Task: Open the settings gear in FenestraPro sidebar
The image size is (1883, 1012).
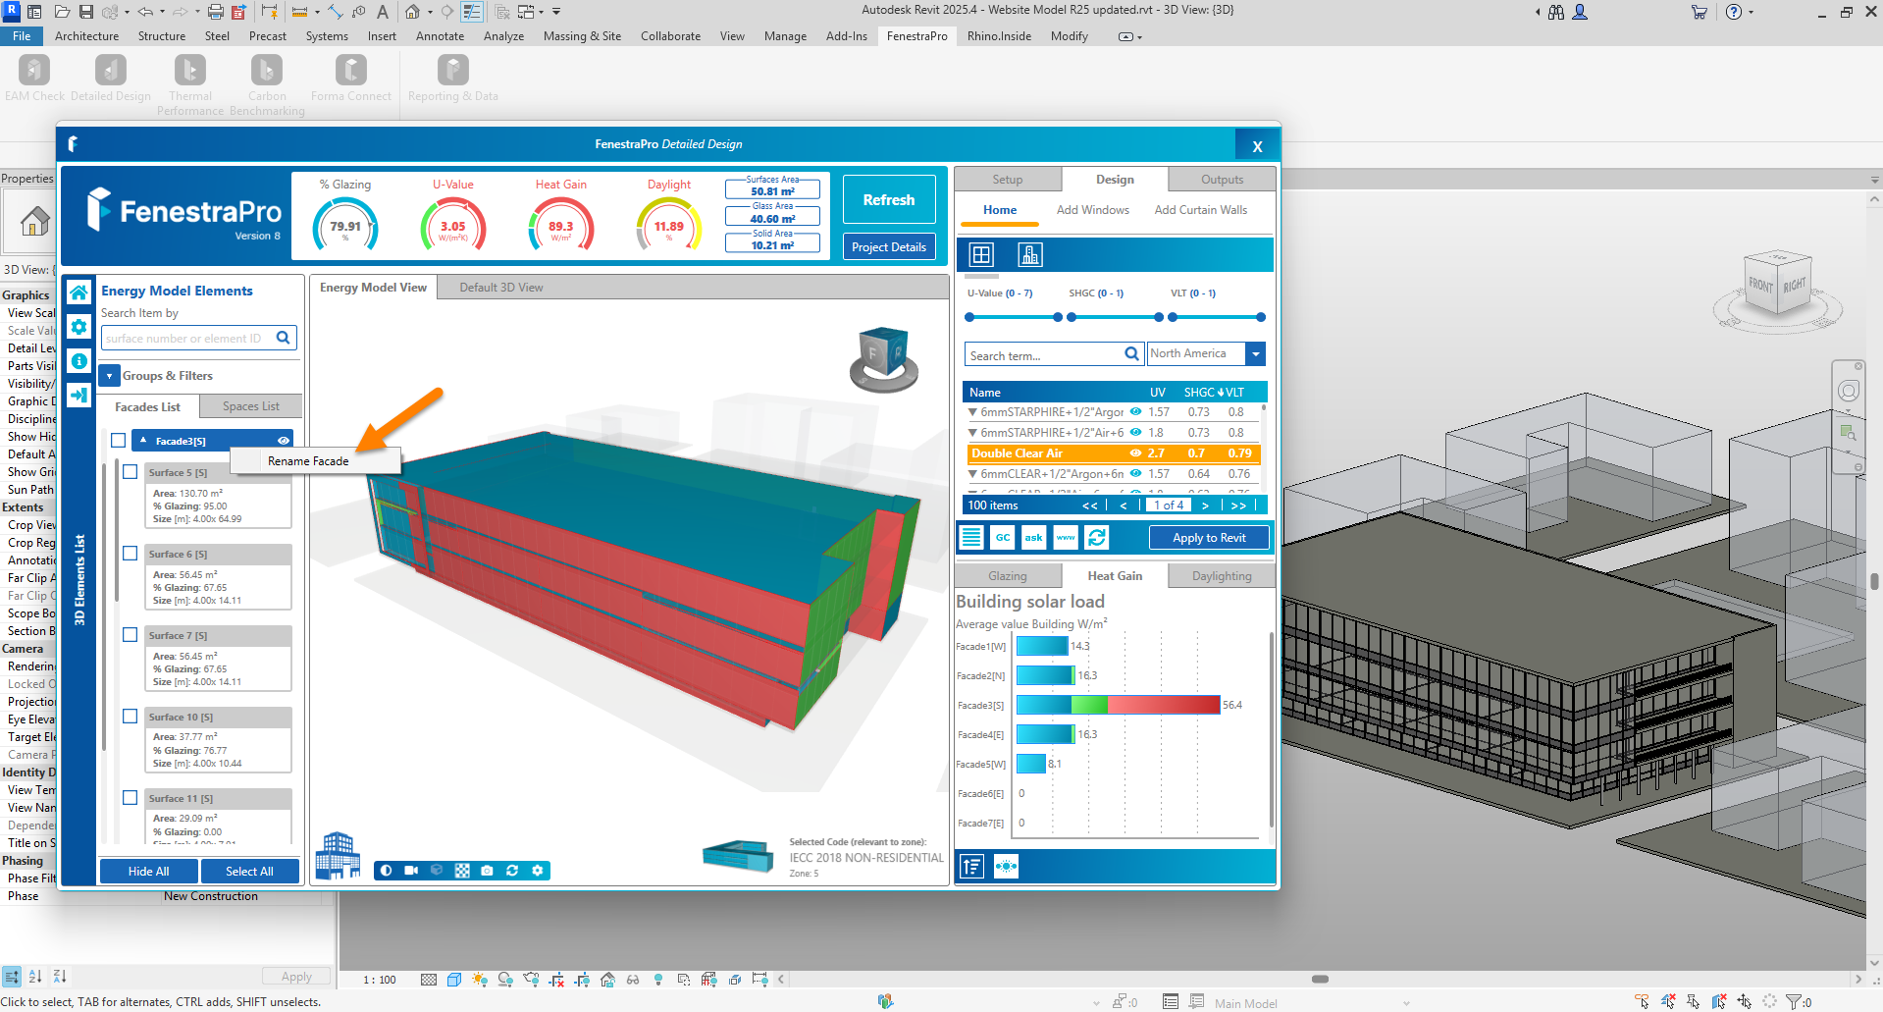Action: [x=79, y=327]
